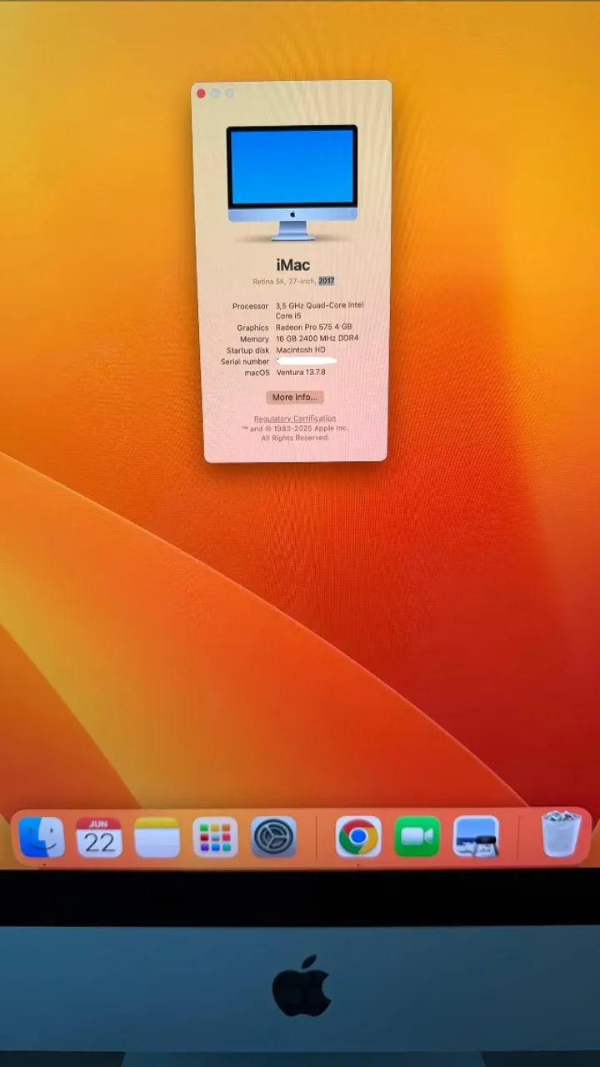Click the Apple Inc. copyright text

(x=295, y=433)
